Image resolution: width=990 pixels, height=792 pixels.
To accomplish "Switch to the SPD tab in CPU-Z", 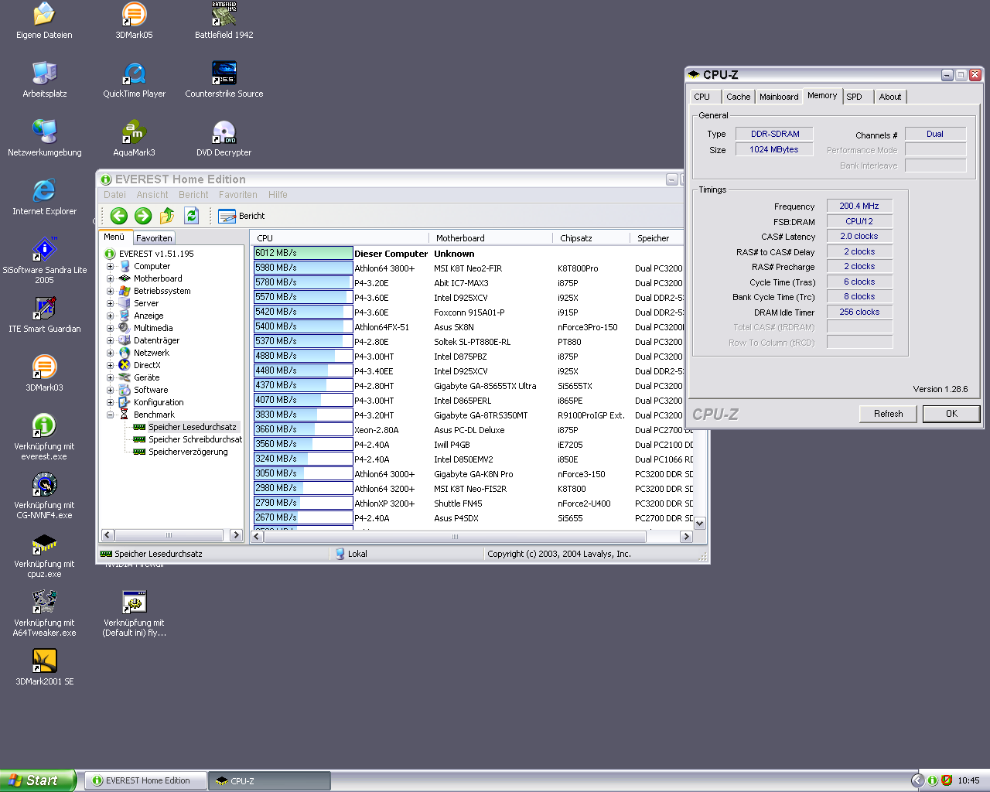I will coord(854,97).
